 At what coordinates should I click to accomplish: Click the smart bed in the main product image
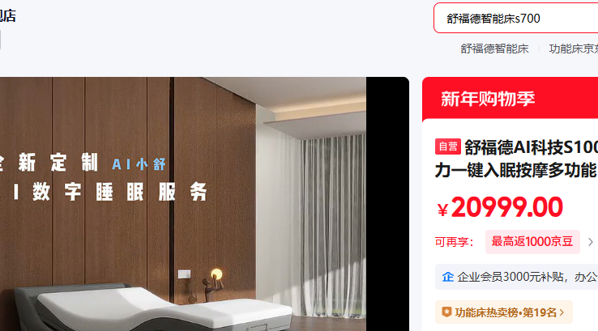tap(152, 308)
